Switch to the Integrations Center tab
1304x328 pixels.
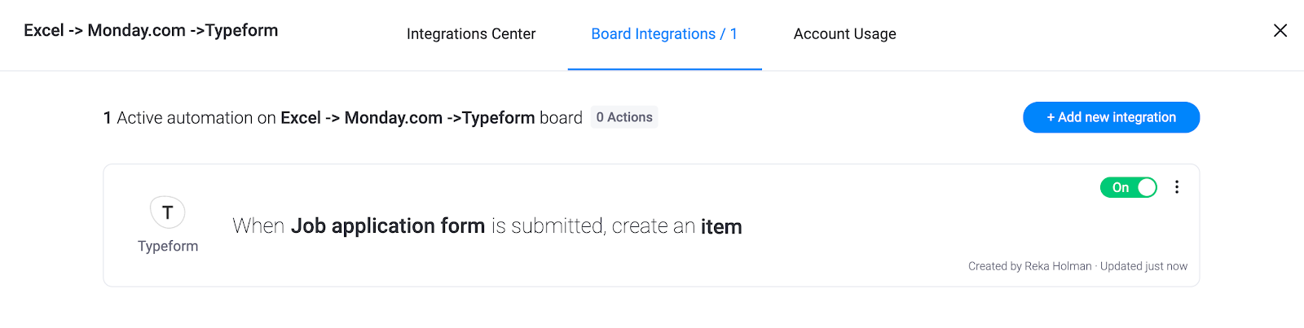click(x=471, y=34)
